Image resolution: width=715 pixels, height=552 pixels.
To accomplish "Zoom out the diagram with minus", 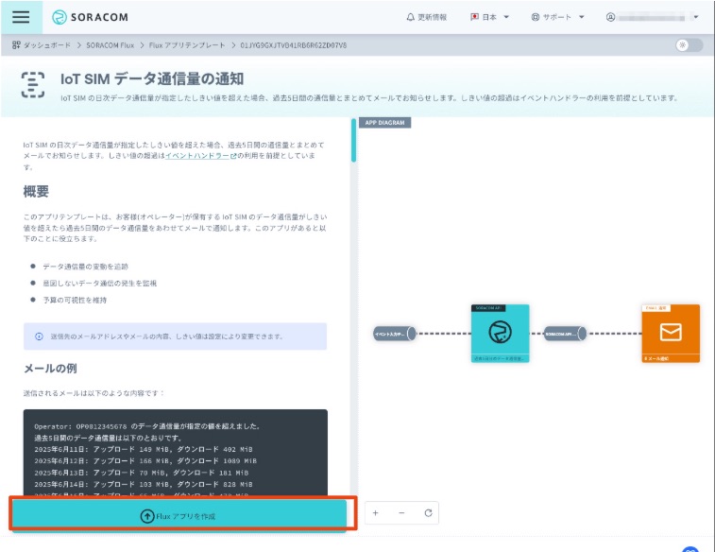I will (401, 513).
